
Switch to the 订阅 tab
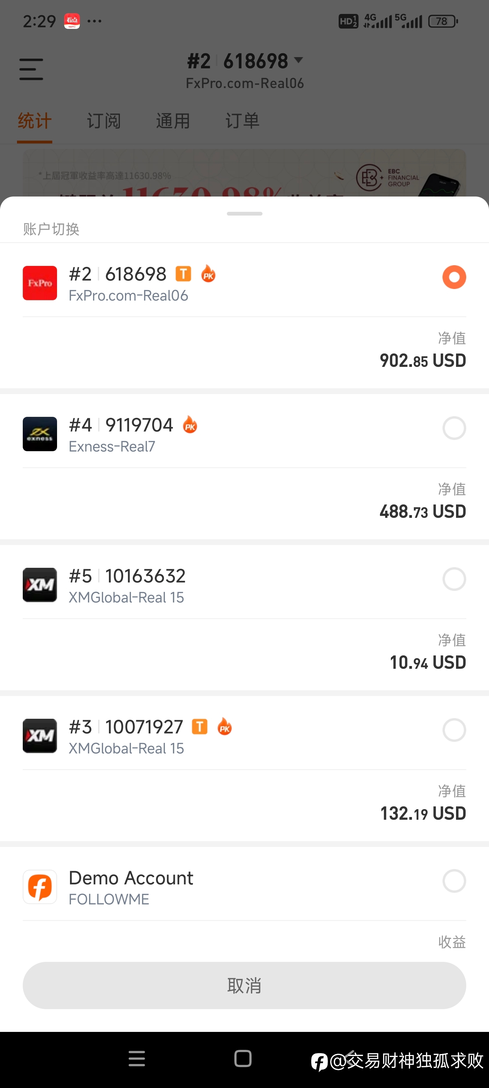(104, 121)
